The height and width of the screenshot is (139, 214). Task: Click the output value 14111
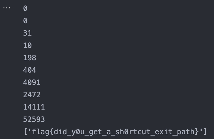click(34, 107)
